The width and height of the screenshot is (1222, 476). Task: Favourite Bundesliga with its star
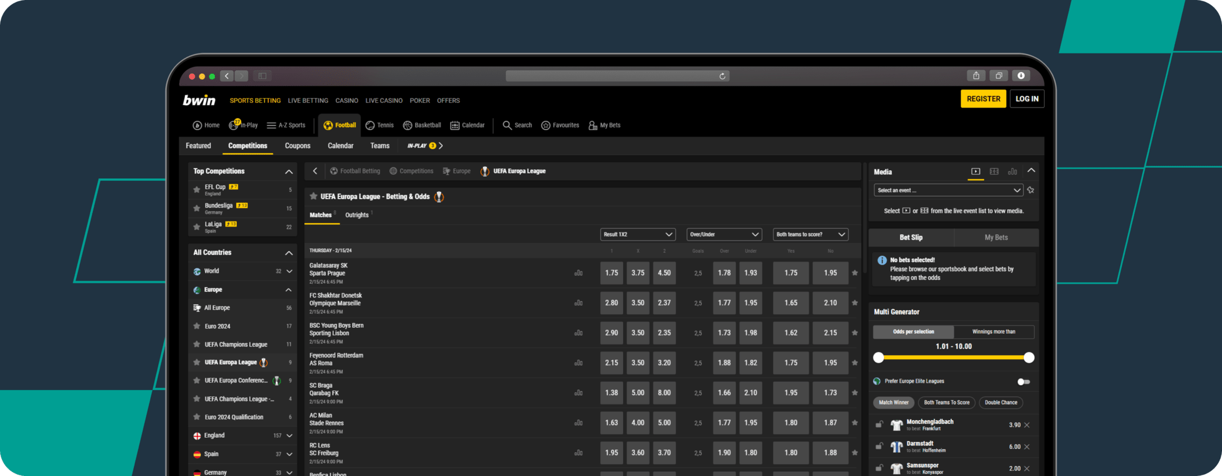tap(197, 208)
